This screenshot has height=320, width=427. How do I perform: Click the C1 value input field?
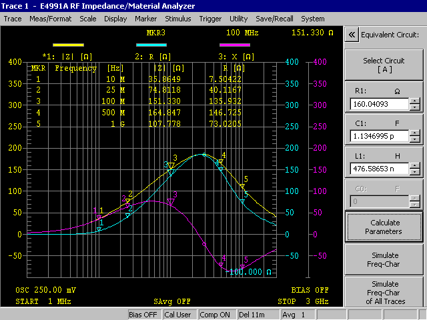(379, 136)
